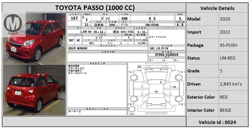
Task: Click the IAT transmission cell
Action: [x=71, y=40]
